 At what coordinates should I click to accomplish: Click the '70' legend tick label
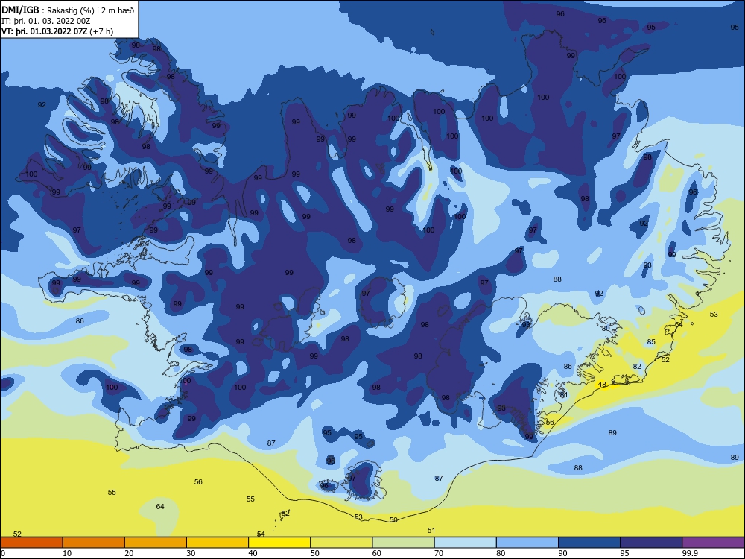[439, 553]
